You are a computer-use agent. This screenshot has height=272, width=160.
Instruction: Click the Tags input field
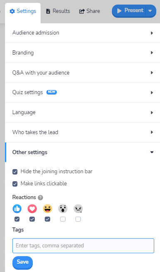[x=83, y=246]
